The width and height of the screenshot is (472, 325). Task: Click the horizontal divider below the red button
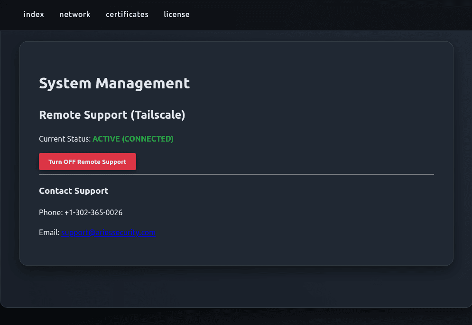[x=285, y=174]
